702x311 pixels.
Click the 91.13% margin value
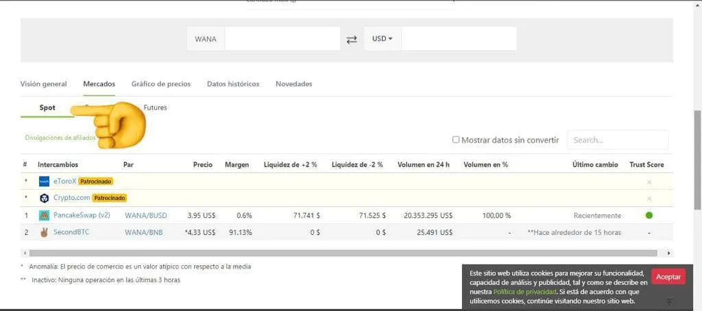239,232
